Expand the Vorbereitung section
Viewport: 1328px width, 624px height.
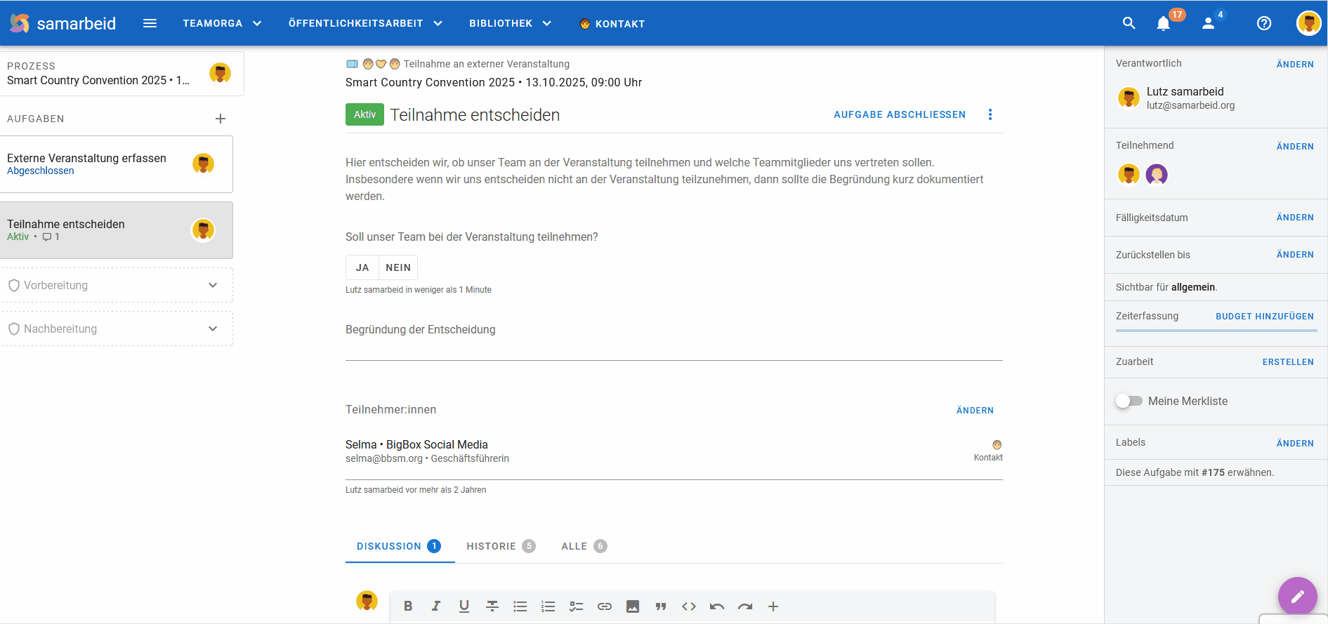[213, 285]
